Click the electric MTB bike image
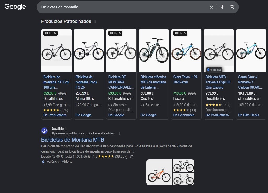 pyautogui.click(x=154, y=51)
